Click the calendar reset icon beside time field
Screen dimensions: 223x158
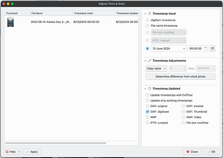tap(212, 49)
